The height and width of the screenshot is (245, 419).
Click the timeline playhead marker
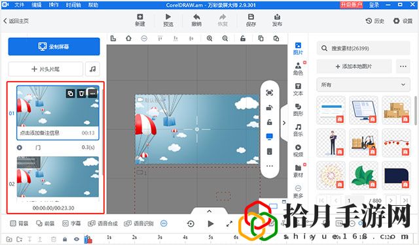pos(88,239)
